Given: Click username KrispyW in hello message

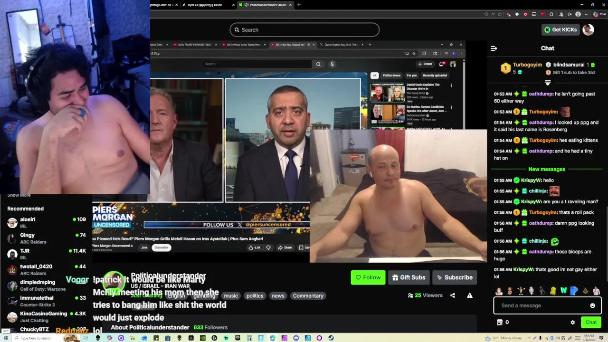Looking at the screenshot, I should (531, 180).
